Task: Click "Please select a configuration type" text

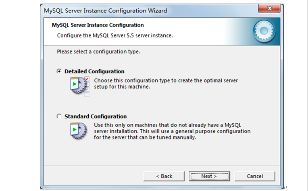Action: [98, 52]
